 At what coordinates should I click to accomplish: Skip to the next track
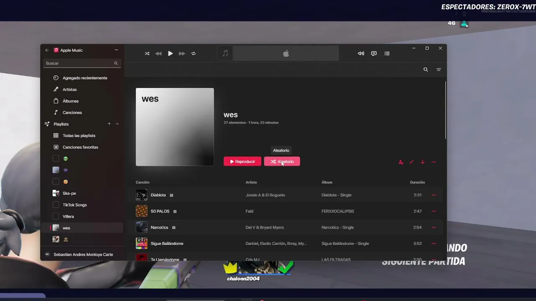point(182,54)
